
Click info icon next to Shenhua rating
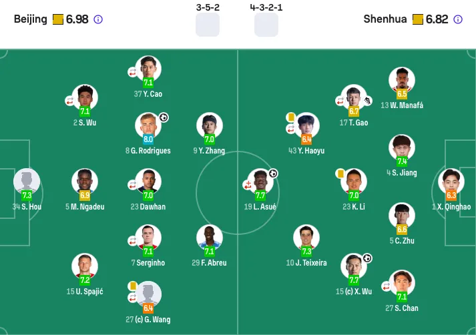(458, 19)
